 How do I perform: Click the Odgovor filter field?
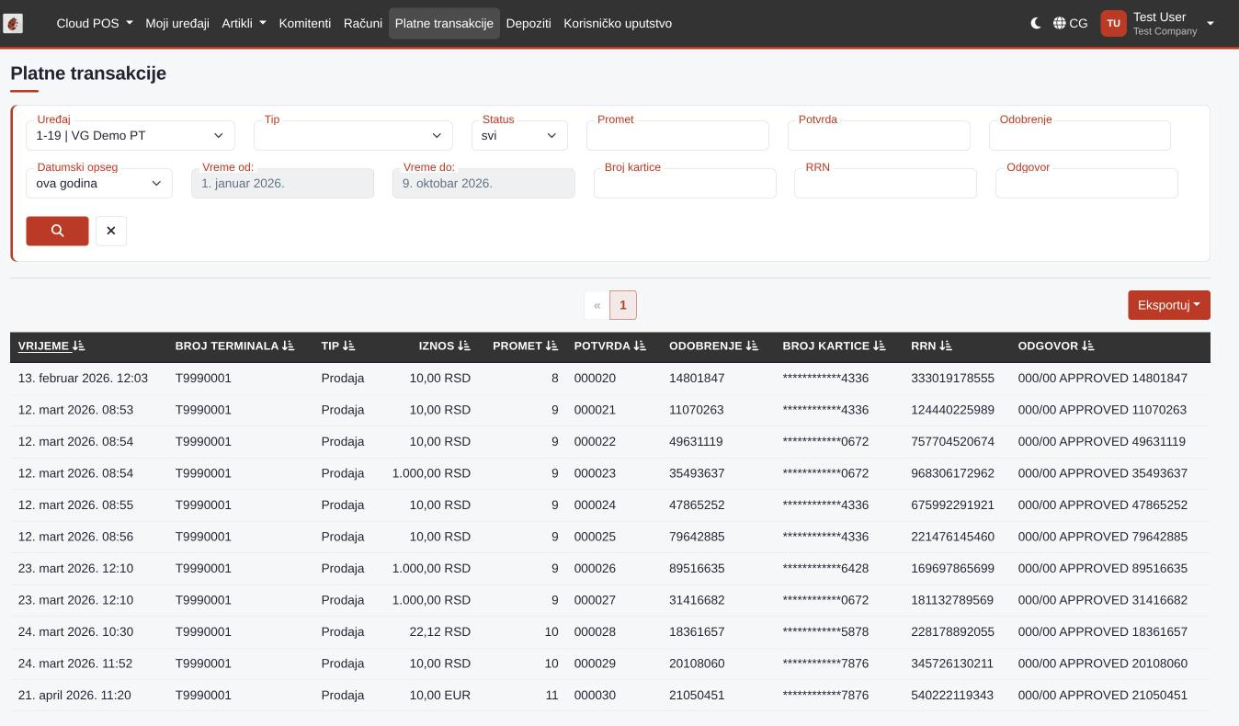pos(1086,183)
